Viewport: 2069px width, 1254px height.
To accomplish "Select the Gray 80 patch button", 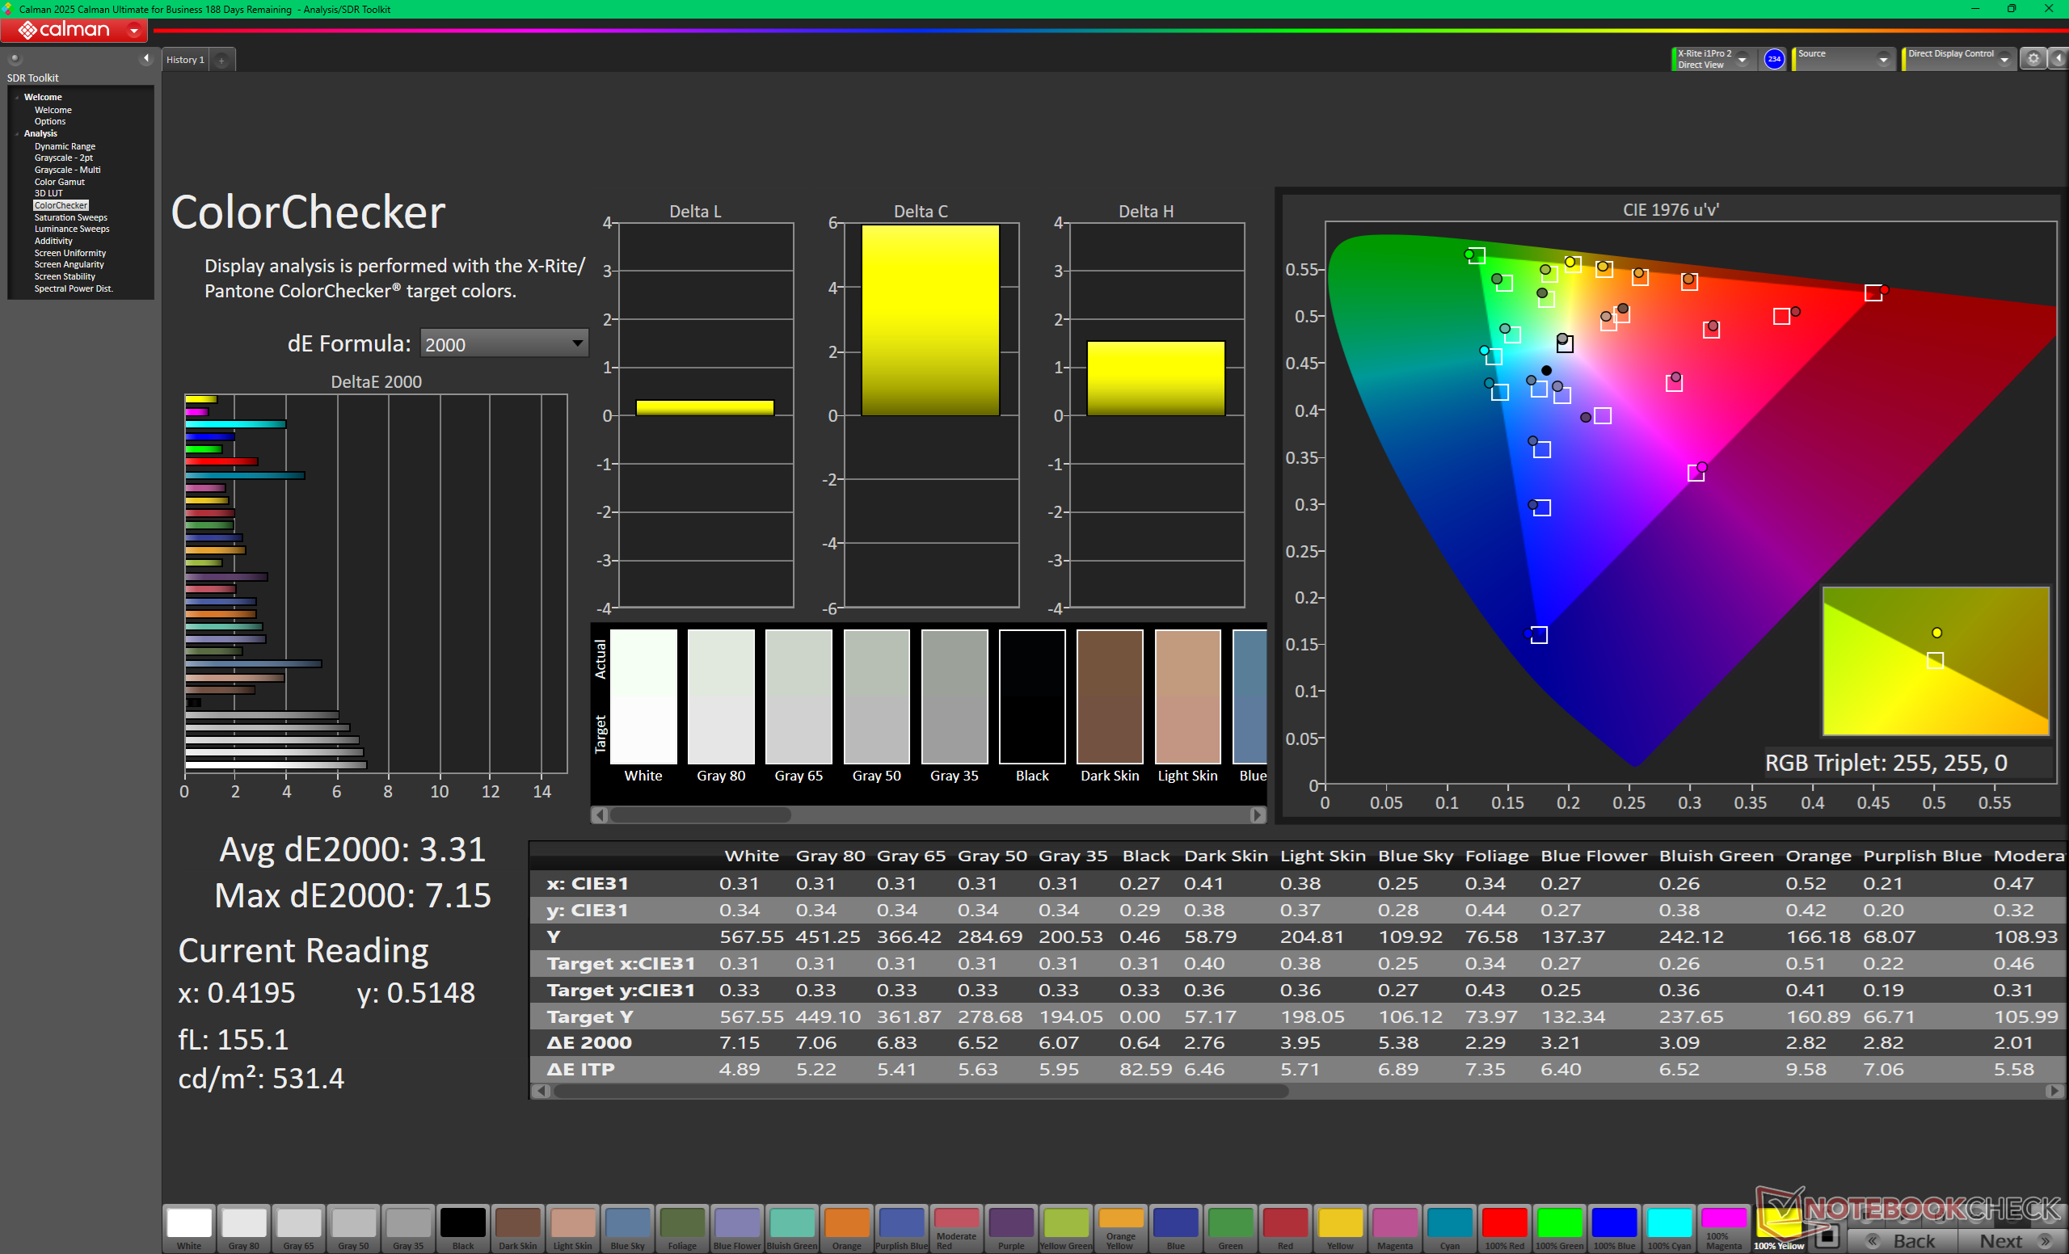I will click(243, 1228).
